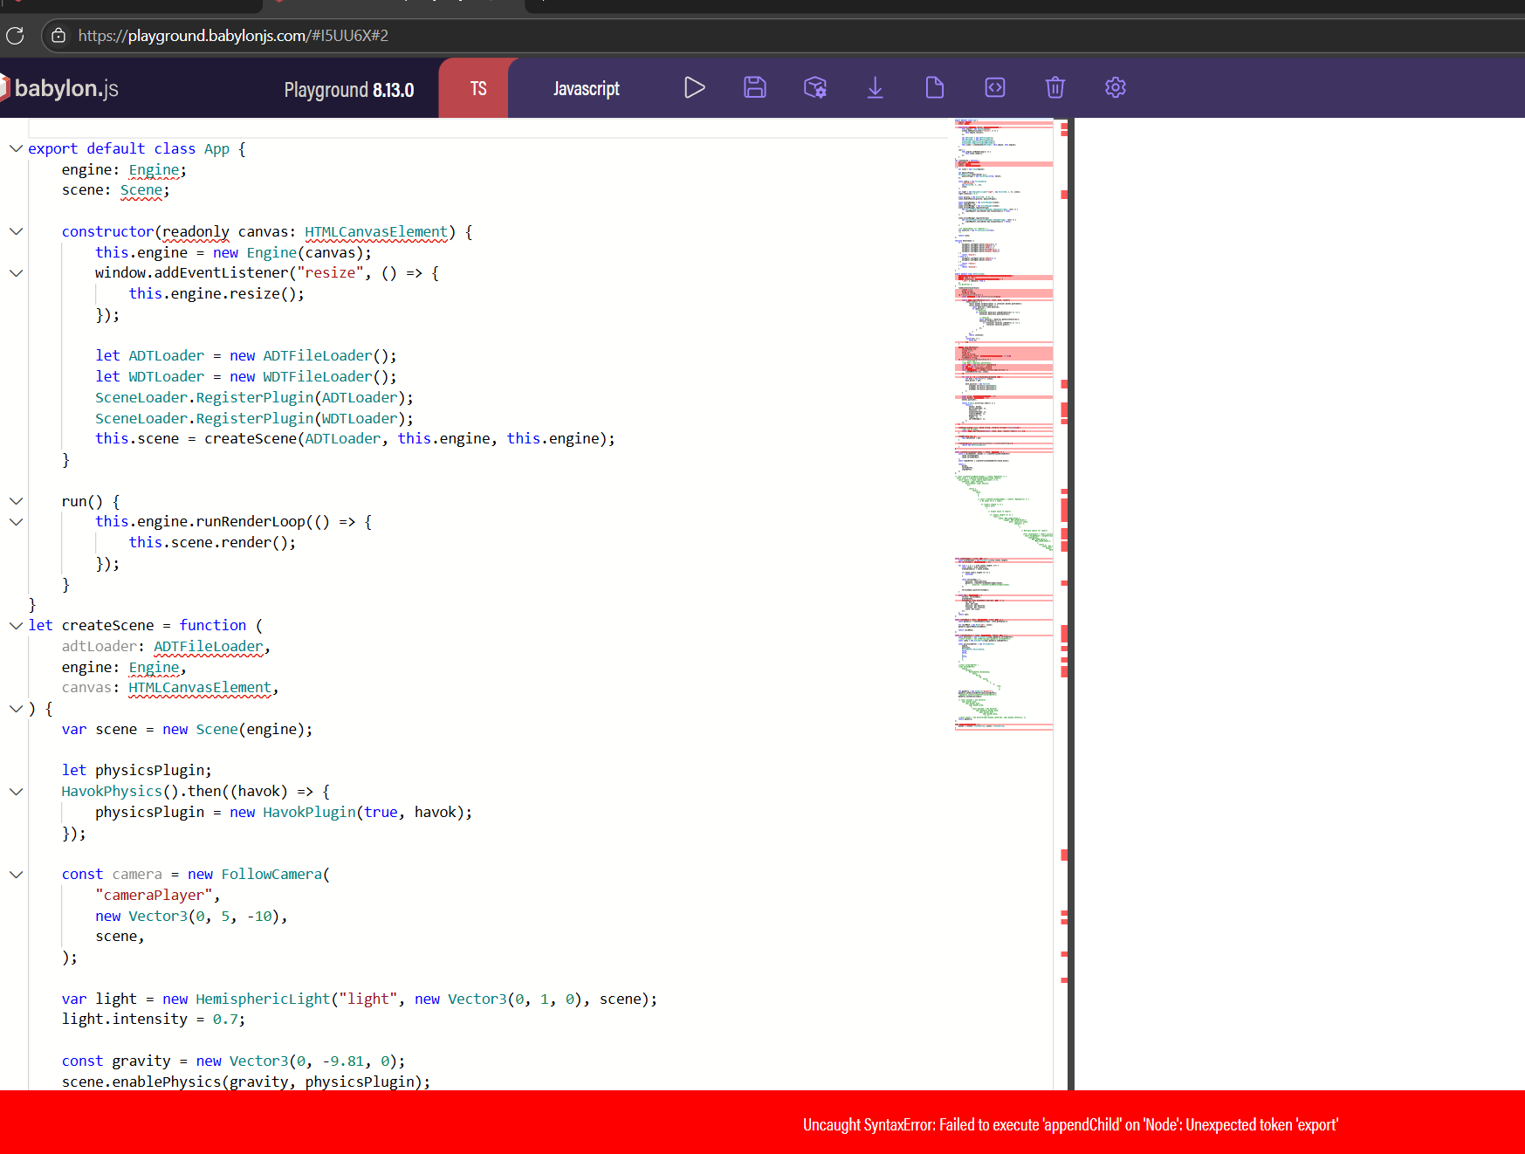Click the "cameraPlayer" string literal

coord(154,895)
